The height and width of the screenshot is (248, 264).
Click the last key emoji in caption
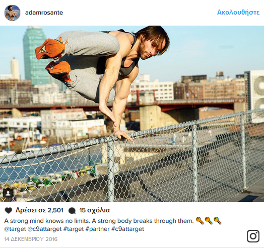[217, 221]
